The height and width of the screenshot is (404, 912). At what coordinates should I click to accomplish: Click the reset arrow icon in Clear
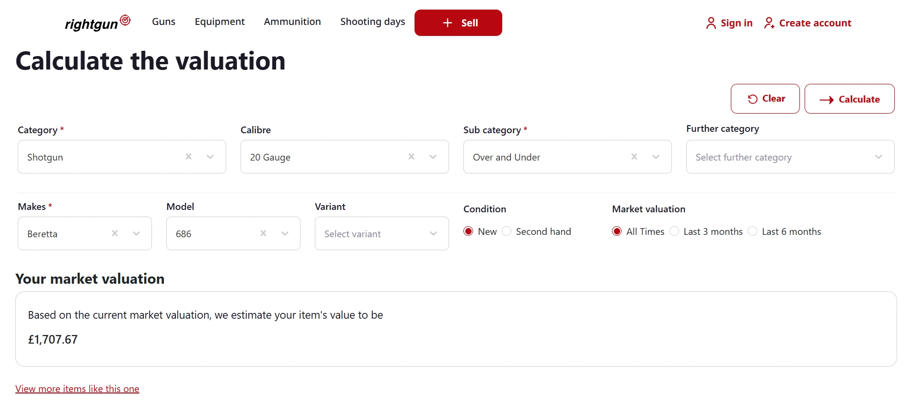click(753, 99)
